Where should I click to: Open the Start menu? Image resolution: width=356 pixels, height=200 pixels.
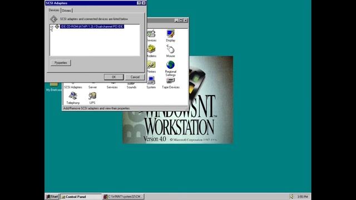tap(52, 197)
